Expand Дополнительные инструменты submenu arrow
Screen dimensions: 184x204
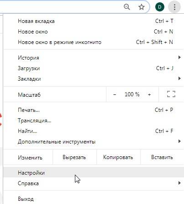pos(179,141)
